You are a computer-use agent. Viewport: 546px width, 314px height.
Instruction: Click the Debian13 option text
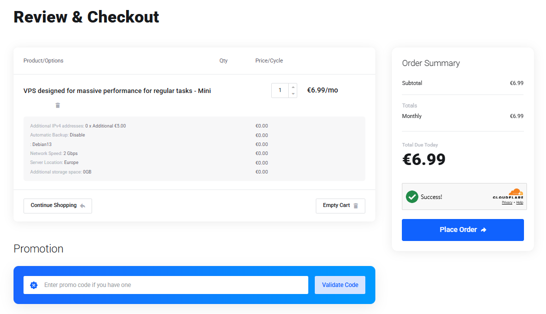click(x=42, y=144)
